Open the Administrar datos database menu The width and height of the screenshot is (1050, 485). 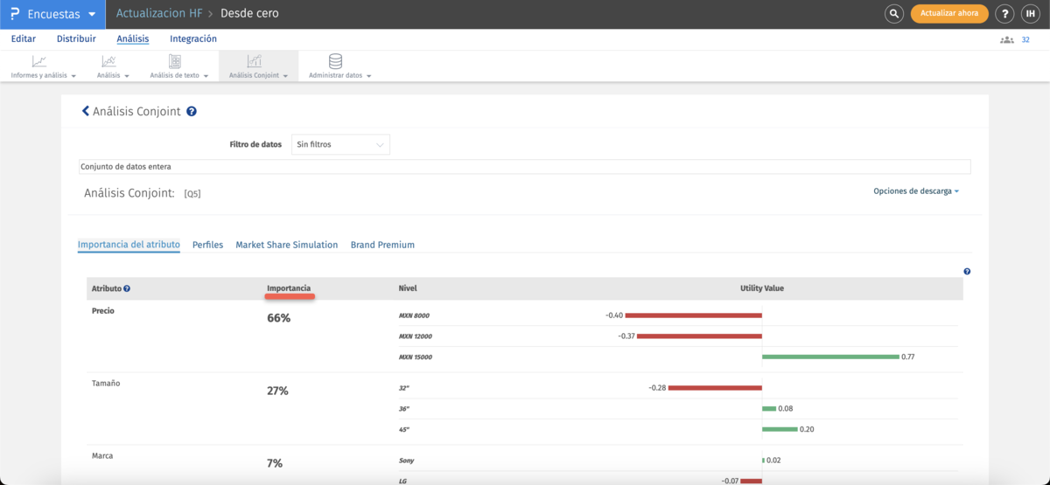coord(339,66)
